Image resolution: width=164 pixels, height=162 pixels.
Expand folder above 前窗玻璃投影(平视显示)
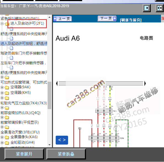tap(2, 117)
